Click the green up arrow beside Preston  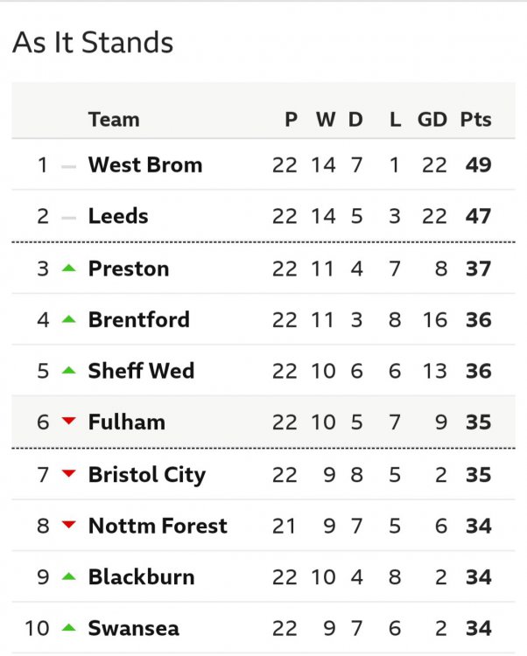[x=69, y=269]
